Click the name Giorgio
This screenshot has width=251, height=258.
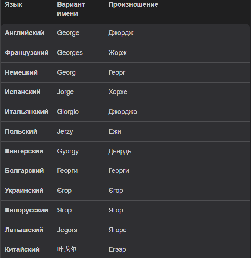point(68,112)
